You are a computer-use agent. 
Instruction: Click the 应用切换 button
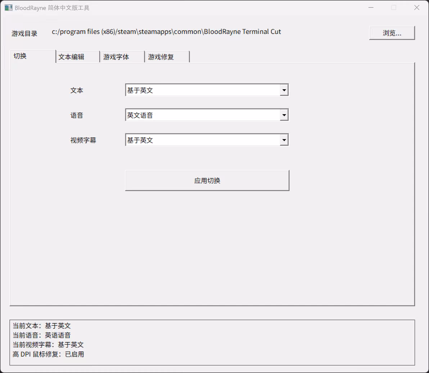207,181
